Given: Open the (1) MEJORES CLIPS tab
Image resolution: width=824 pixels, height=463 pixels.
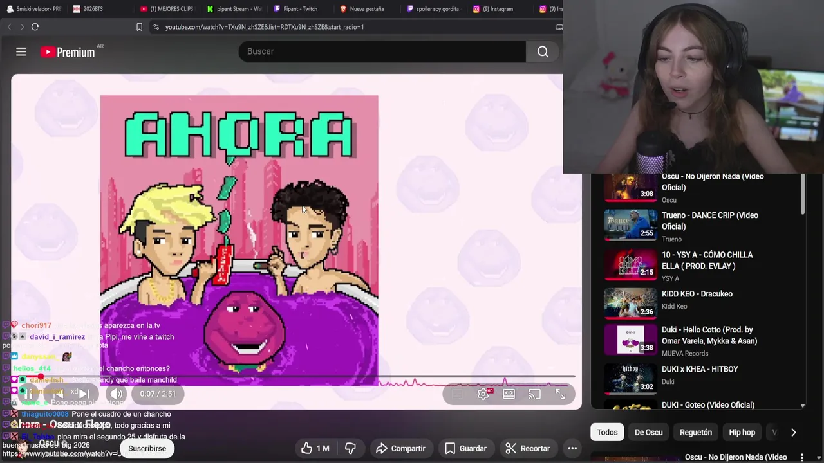Looking at the screenshot, I should (x=167, y=9).
